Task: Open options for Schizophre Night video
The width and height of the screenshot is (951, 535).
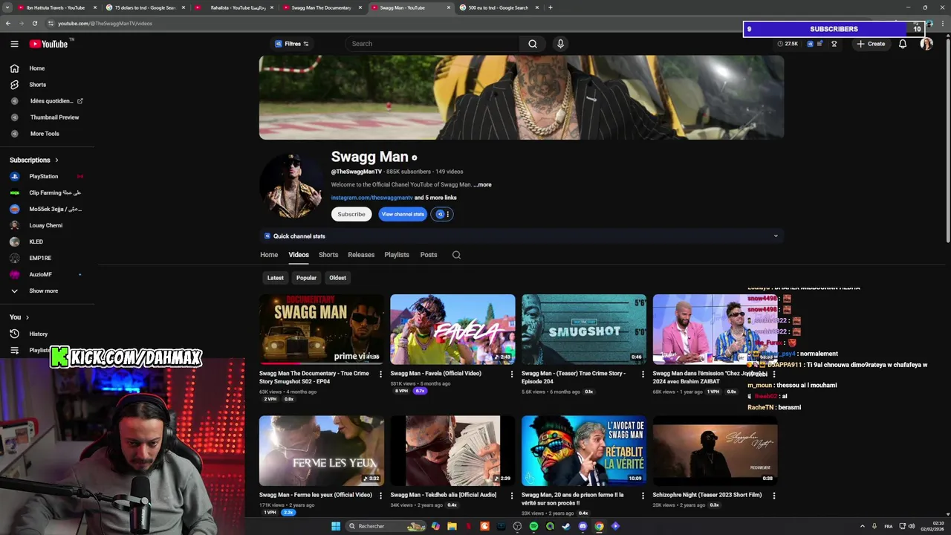Action: tap(773, 495)
